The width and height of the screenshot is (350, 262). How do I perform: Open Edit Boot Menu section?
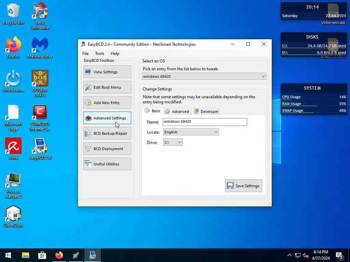point(107,87)
